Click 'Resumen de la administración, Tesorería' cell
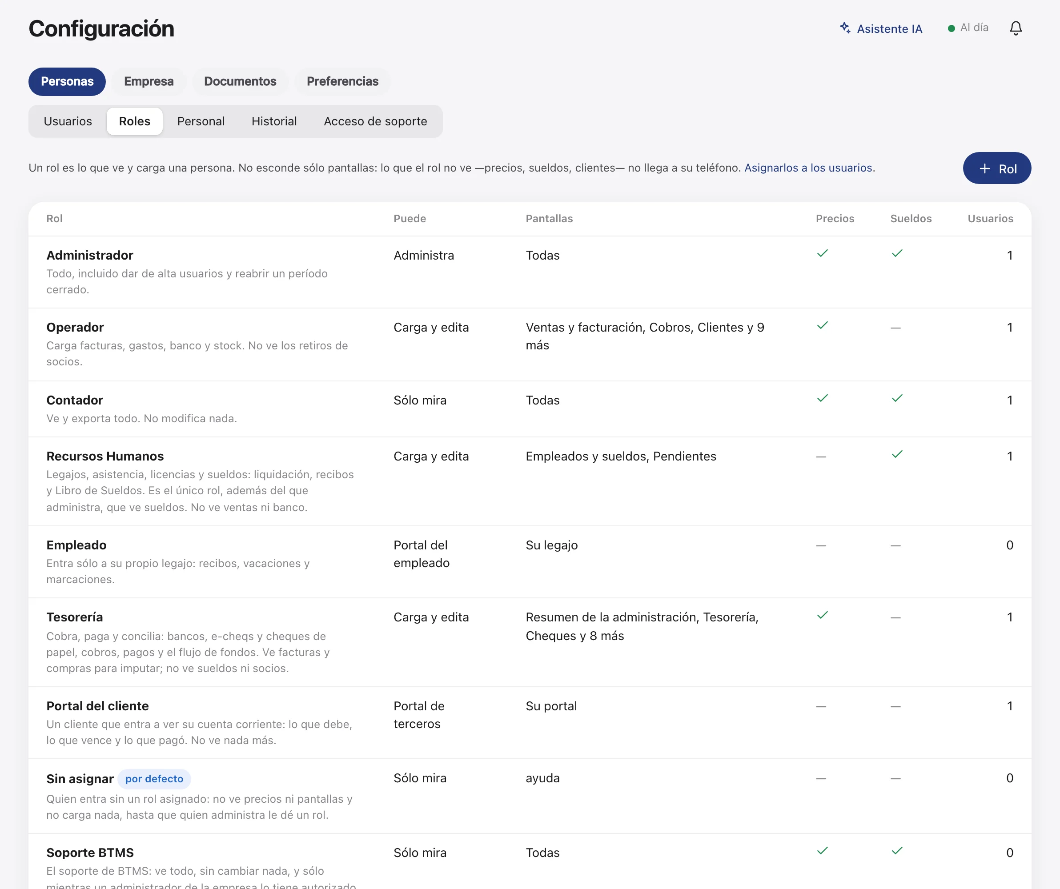This screenshot has width=1060, height=889. coord(642,626)
